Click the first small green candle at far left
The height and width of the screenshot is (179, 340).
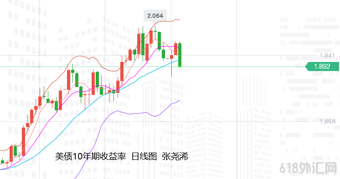click(x=3, y=162)
